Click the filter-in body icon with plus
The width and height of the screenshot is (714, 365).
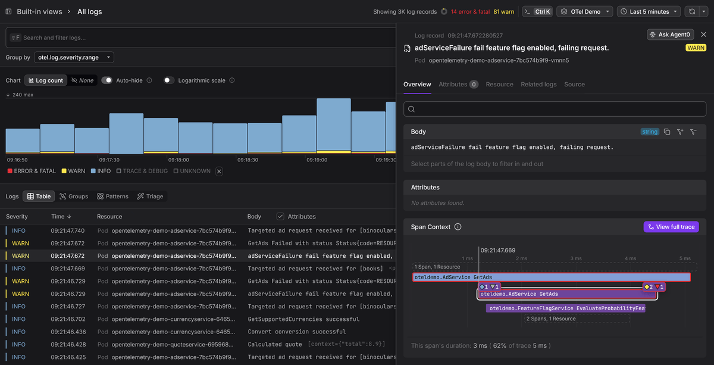[680, 132]
